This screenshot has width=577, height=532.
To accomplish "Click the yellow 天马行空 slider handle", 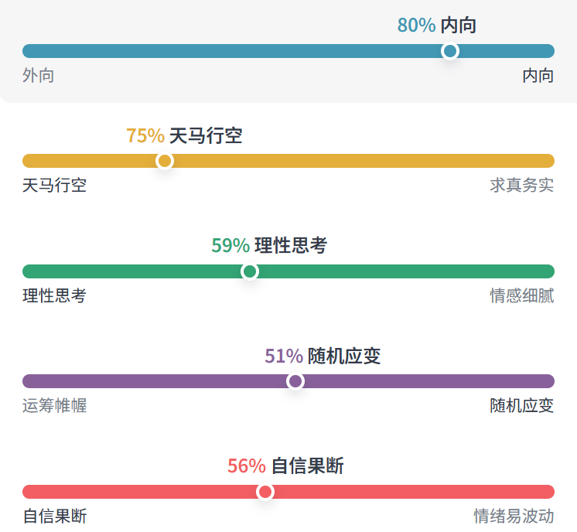I will tap(164, 161).
